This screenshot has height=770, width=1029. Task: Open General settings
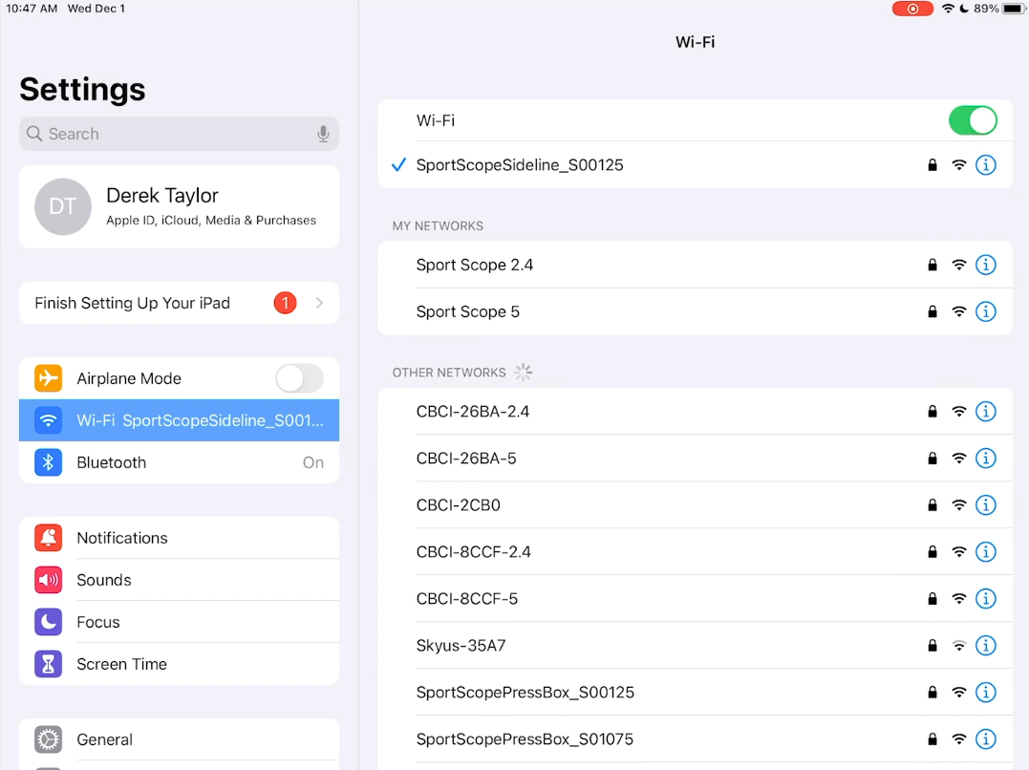pos(180,739)
